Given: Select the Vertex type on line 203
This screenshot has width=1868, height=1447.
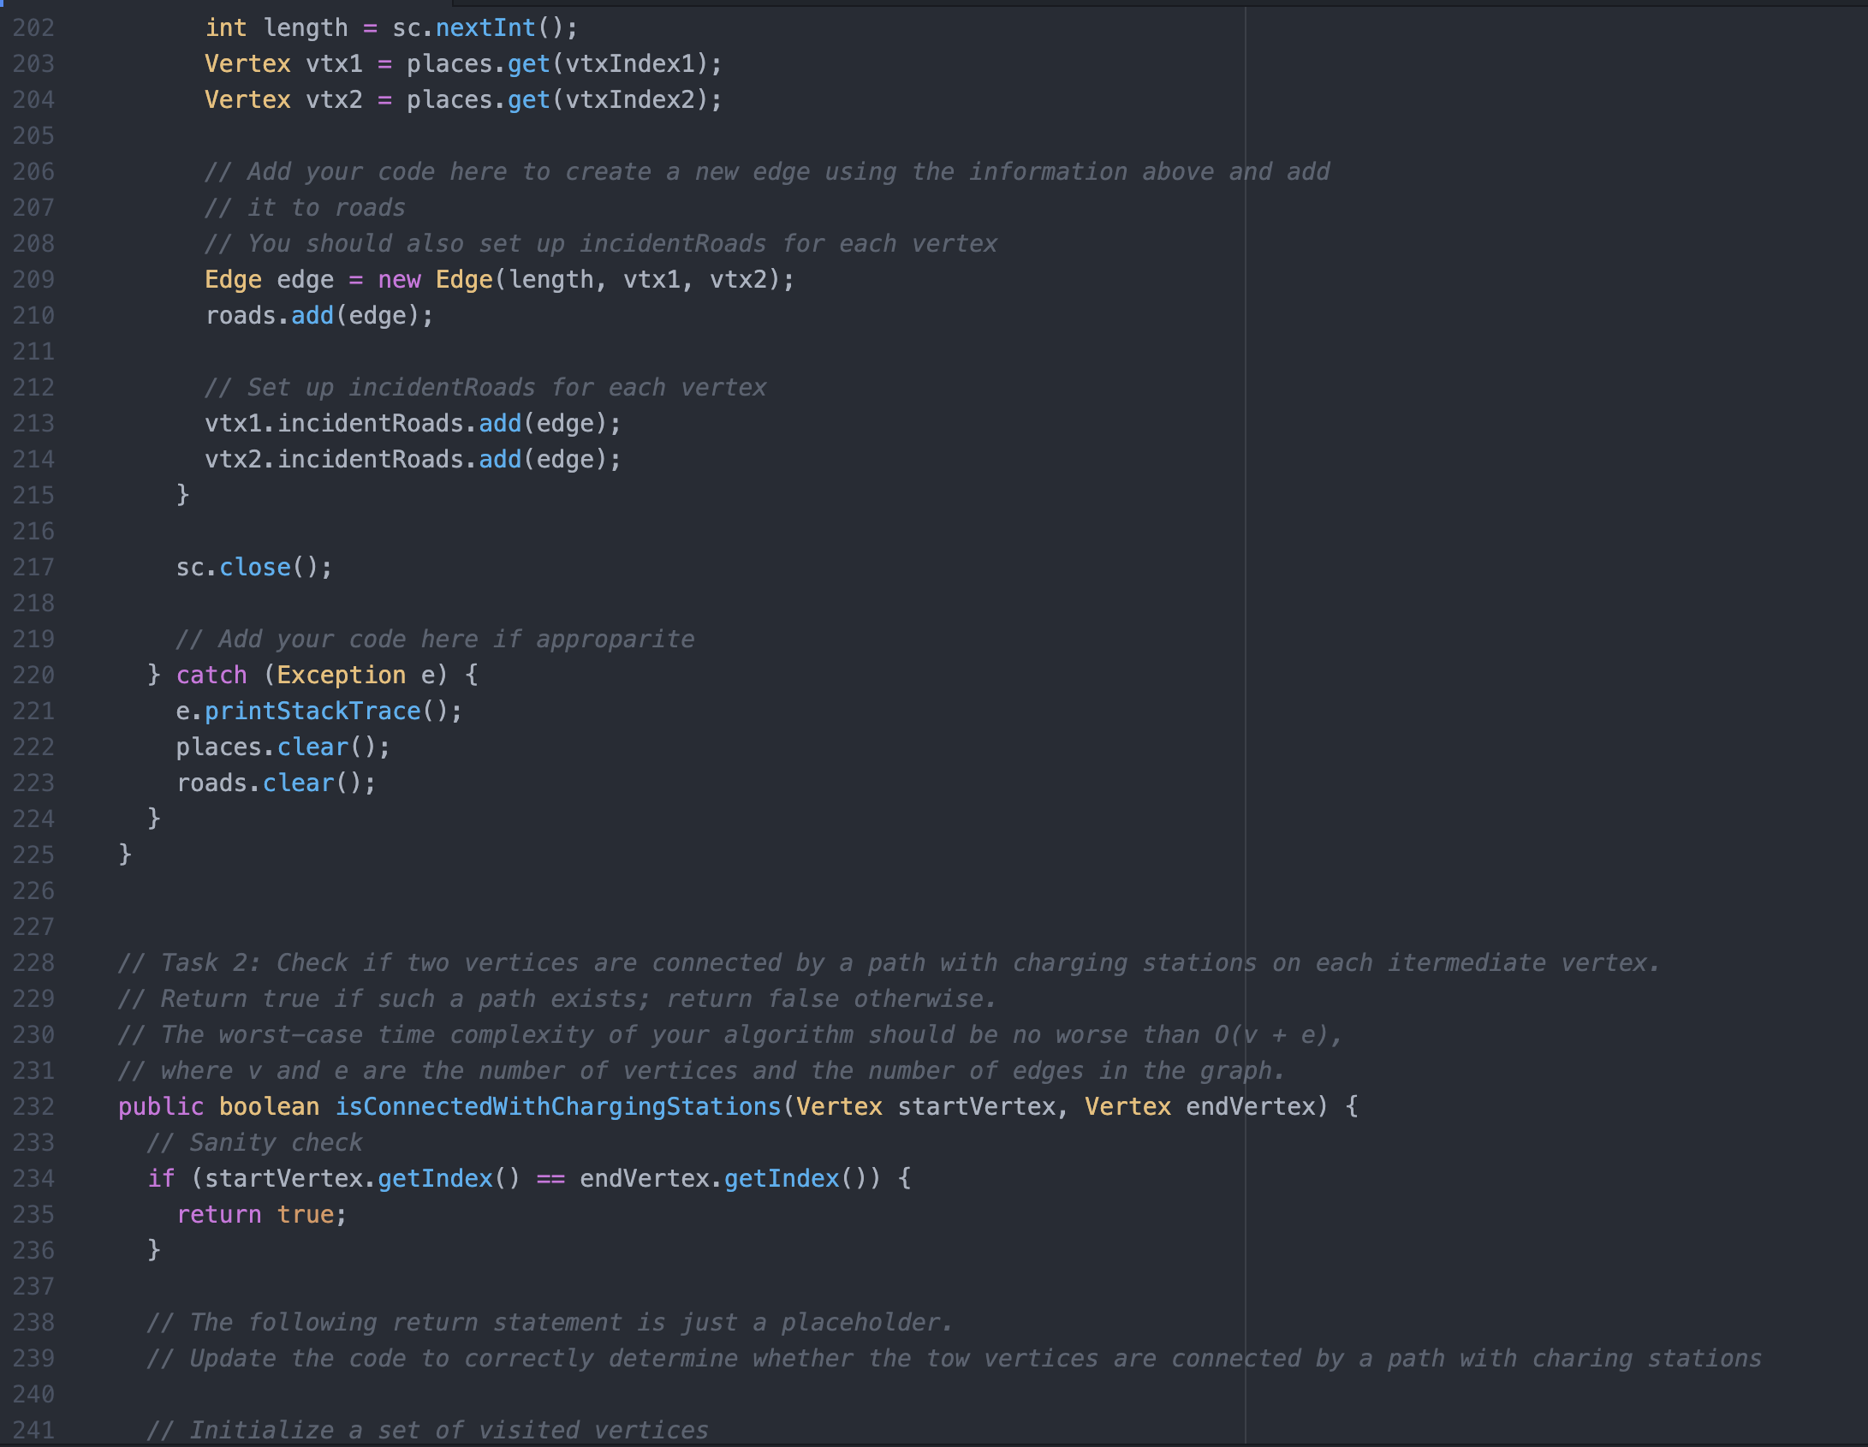Looking at the screenshot, I should (x=247, y=63).
